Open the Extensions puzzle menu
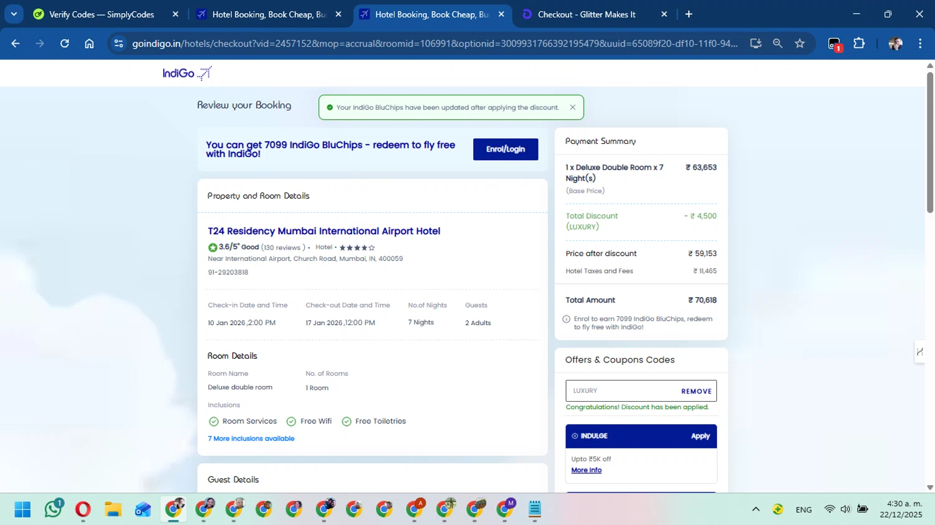Viewport: 935px width, 525px height. pos(859,44)
